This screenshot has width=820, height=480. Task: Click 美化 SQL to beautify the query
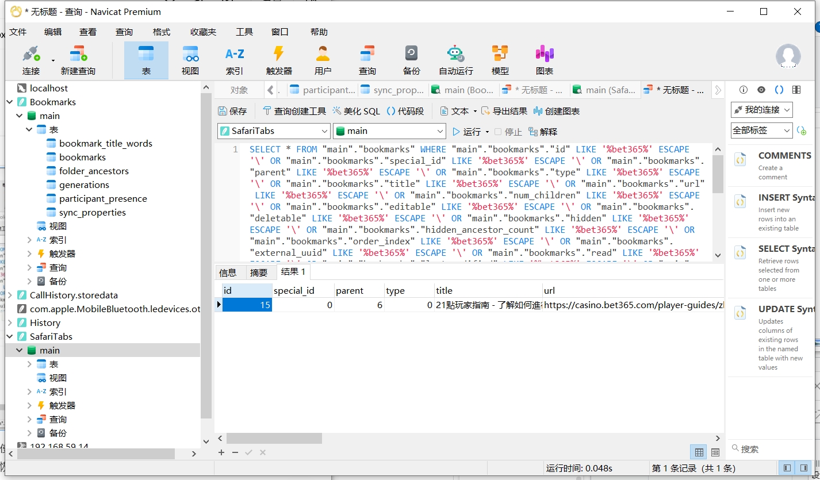click(x=357, y=111)
